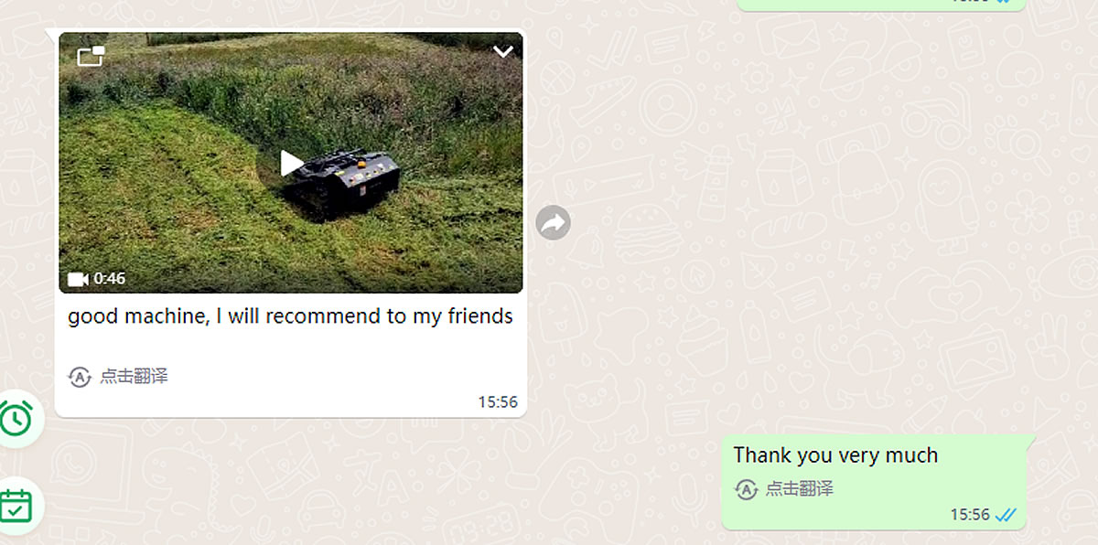Open the video message options chevron

coord(503,52)
